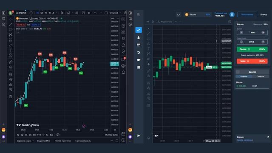272x153 pixels.
Task: Select the text annotation tool in TradingView
Action: (x=11, y=50)
